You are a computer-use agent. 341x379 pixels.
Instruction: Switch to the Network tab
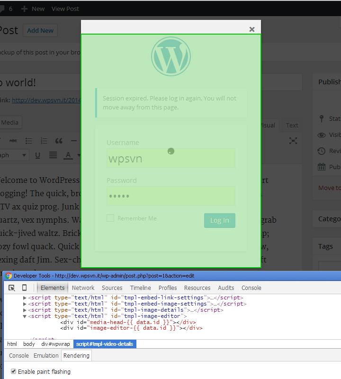[x=83, y=288]
